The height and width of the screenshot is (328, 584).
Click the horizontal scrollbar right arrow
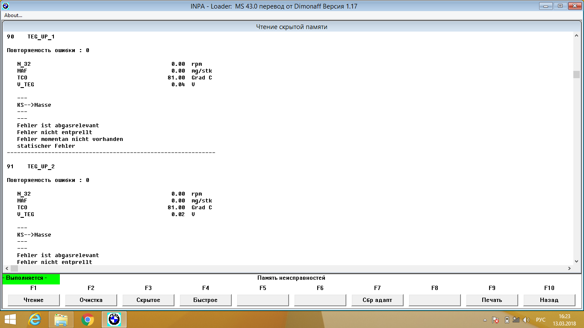(569, 268)
